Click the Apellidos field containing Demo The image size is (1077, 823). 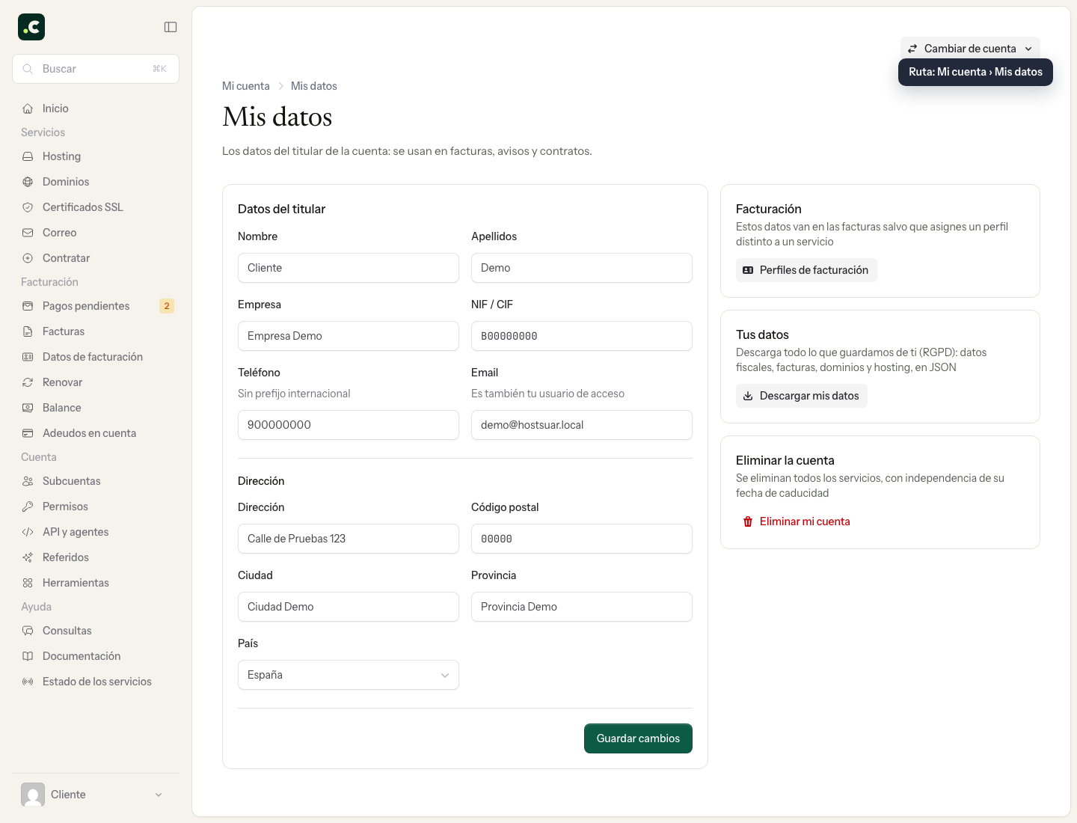(582, 268)
